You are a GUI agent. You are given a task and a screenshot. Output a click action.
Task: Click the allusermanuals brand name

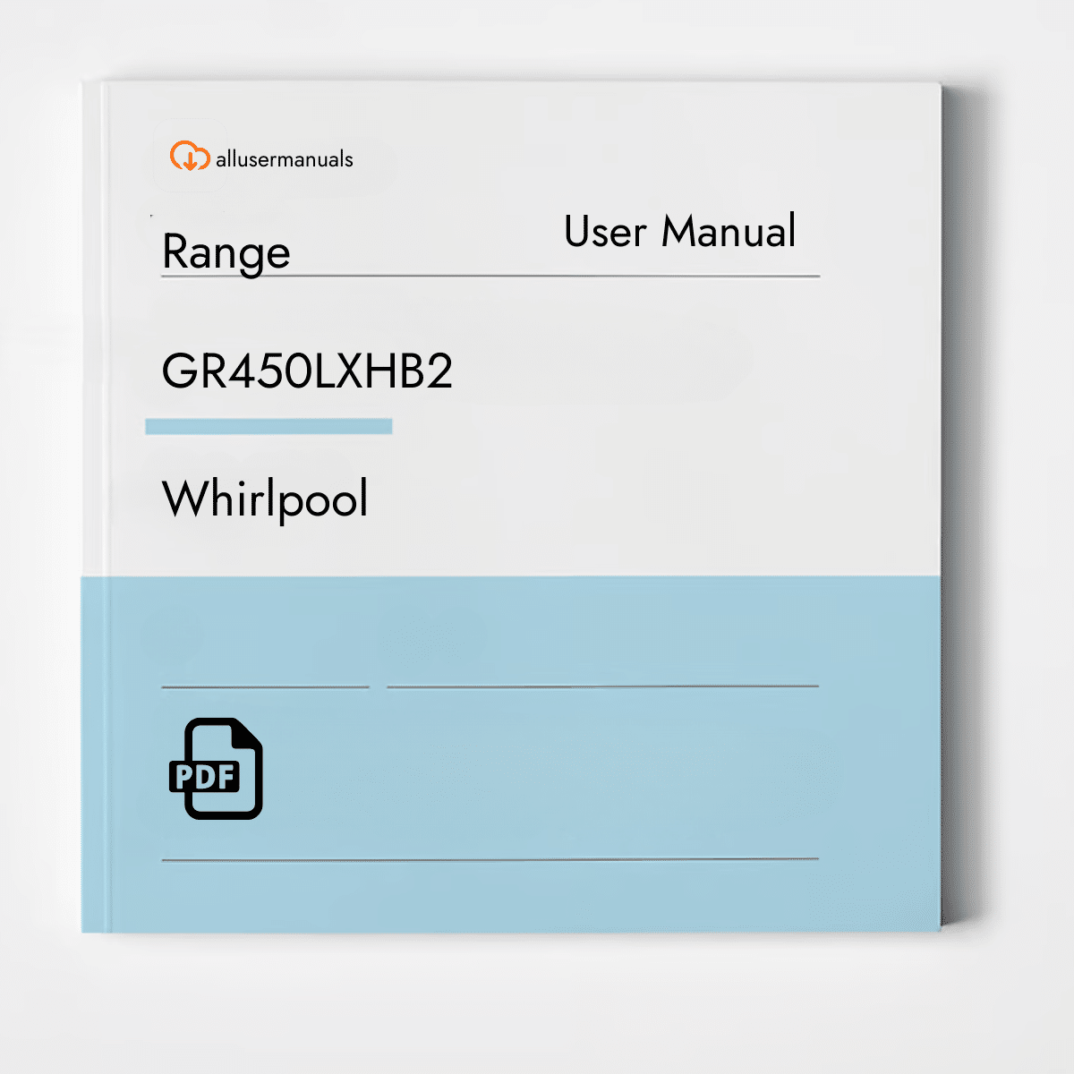pos(285,159)
